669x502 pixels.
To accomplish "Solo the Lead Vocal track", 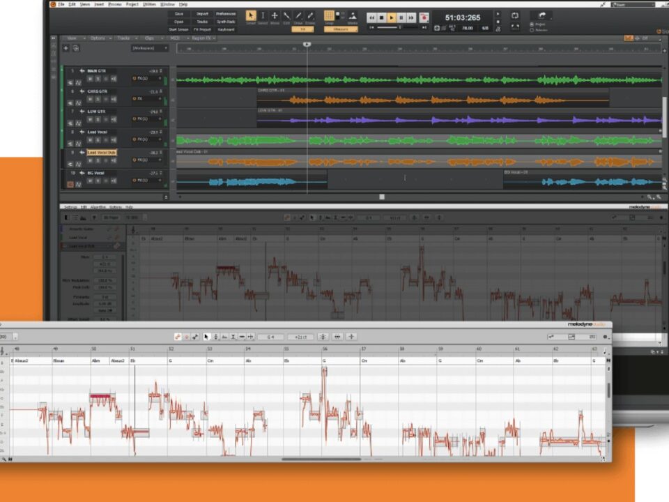I will [x=98, y=139].
